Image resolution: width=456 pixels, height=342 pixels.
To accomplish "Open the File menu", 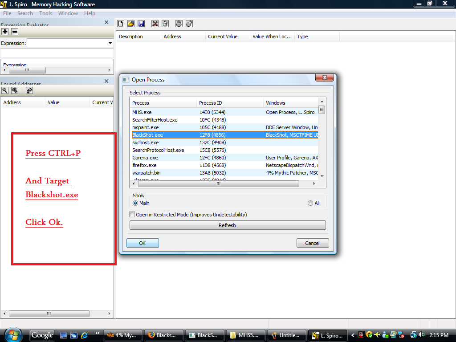I will 7,13.
